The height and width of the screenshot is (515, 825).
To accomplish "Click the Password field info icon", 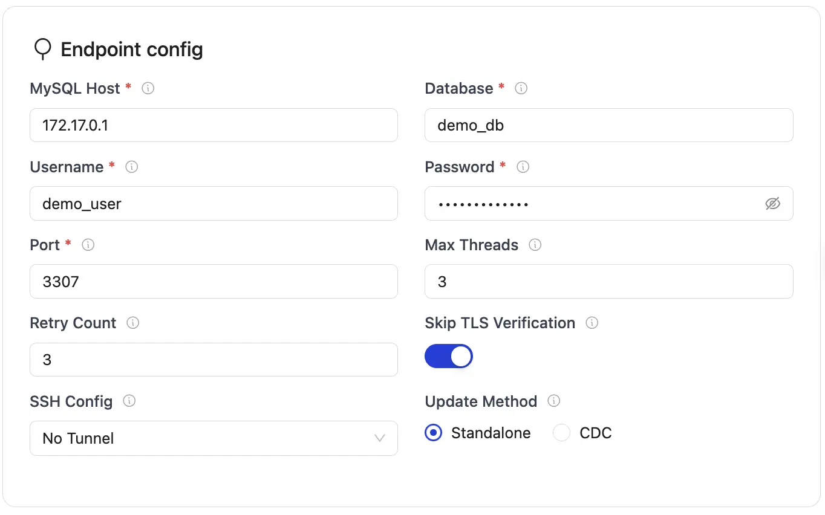I will coord(523,167).
